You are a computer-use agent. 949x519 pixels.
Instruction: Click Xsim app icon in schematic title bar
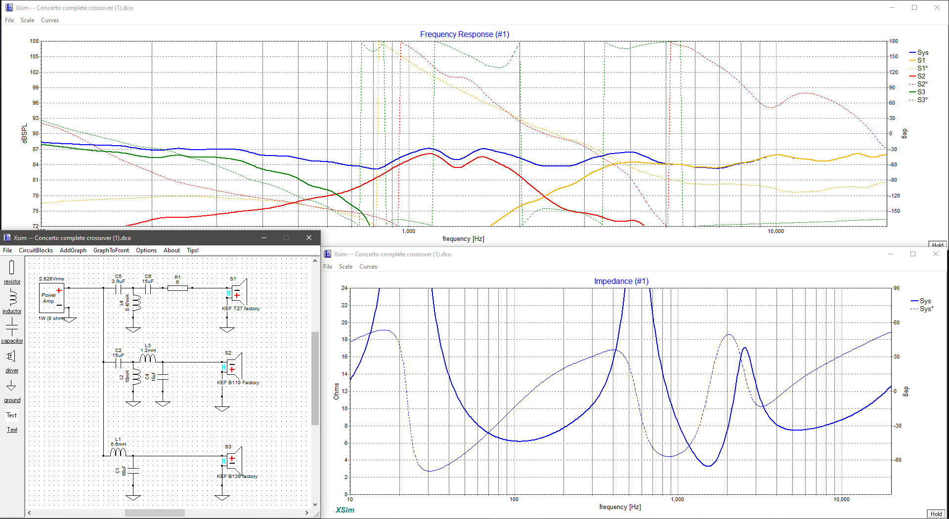[x=7, y=238]
